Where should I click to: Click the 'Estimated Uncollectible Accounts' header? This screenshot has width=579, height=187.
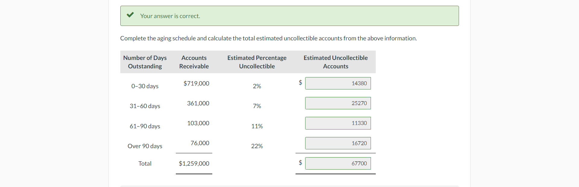coord(336,62)
